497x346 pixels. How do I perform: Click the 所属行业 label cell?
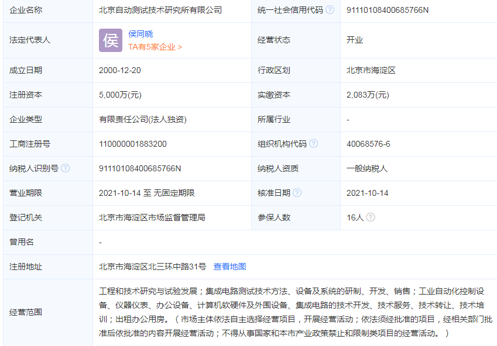pos(296,119)
